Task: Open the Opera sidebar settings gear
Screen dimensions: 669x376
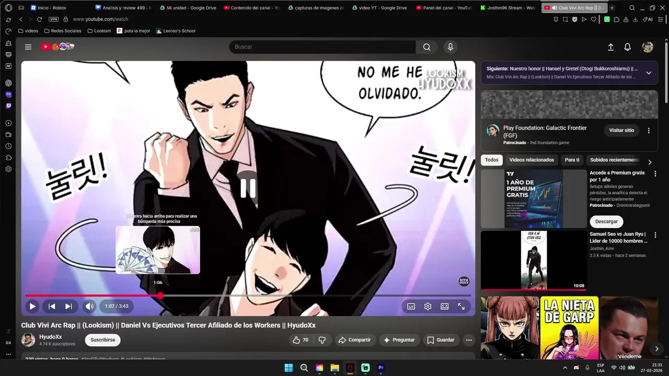Action: tap(8, 169)
